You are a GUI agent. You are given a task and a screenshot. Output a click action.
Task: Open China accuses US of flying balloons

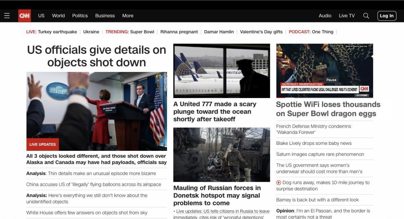[x=94, y=184]
